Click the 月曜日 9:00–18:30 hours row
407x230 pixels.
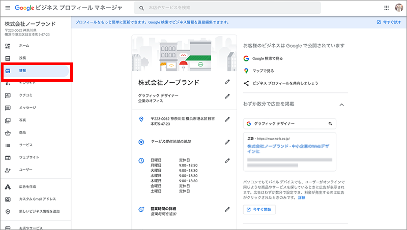pos(174,166)
